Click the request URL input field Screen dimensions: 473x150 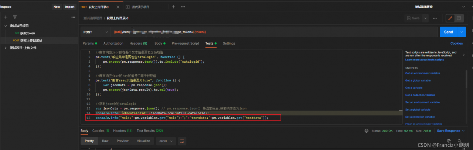275,32
